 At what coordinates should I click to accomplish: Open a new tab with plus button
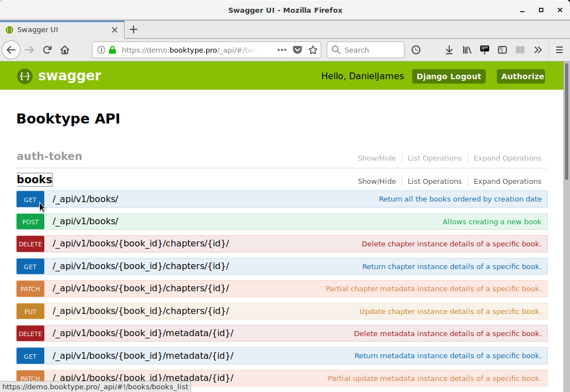click(x=133, y=29)
